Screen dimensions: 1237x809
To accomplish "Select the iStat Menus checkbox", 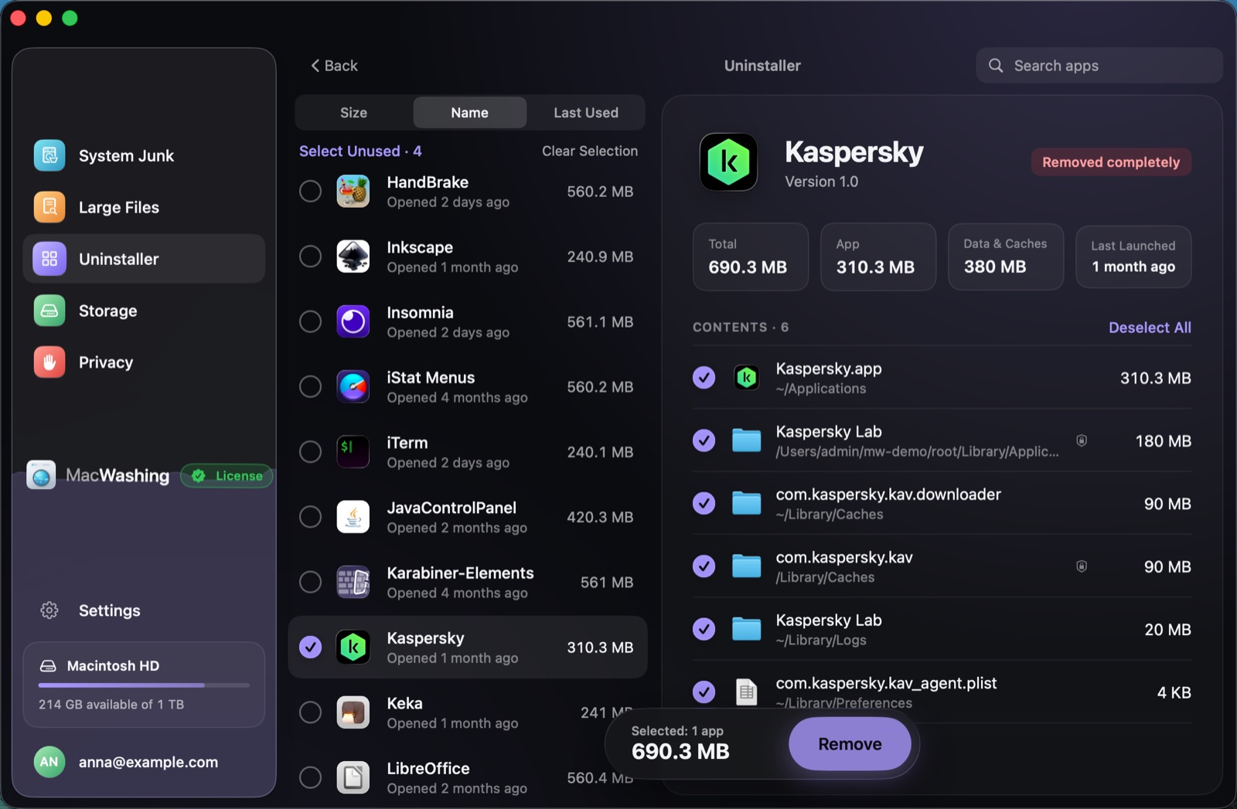I will [x=310, y=386].
